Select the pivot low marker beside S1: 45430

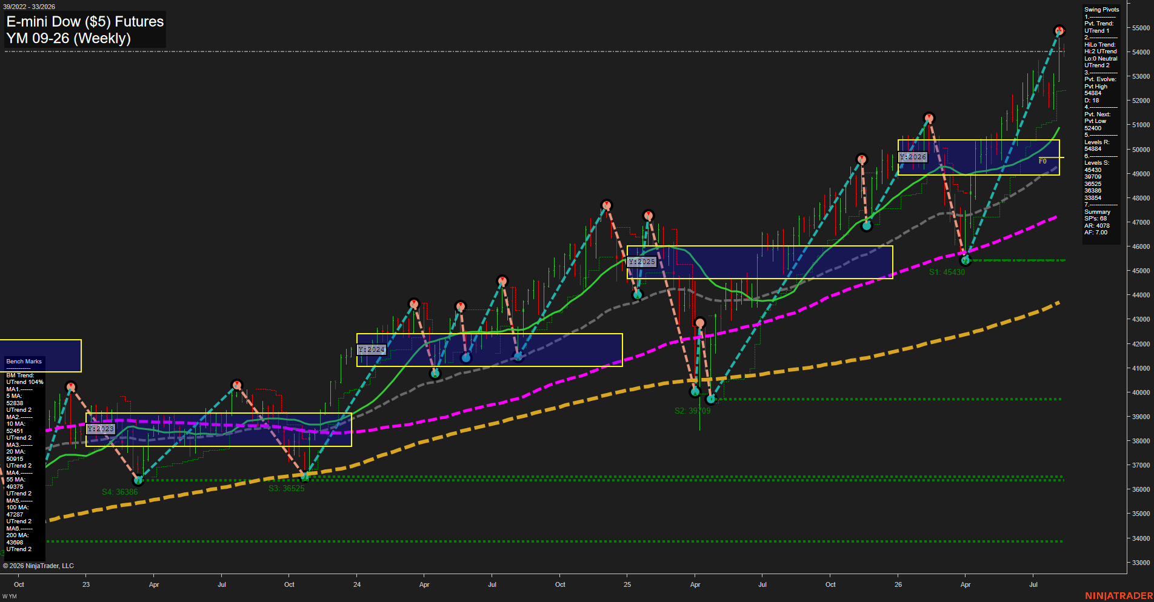coord(966,260)
